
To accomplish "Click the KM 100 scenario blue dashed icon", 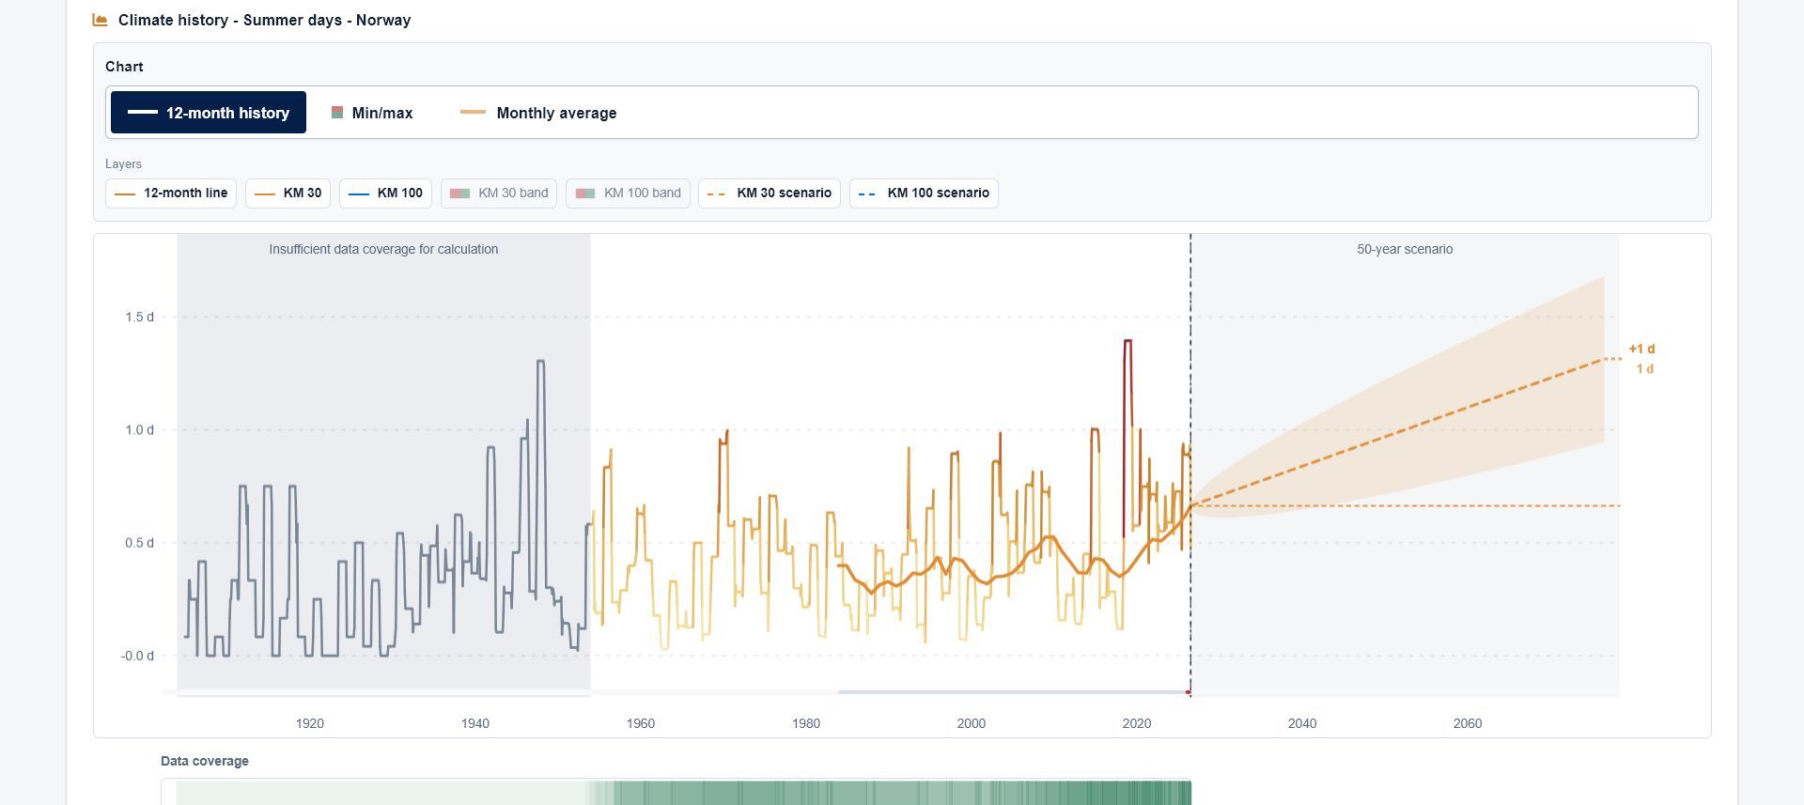I will pyautogui.click(x=867, y=194).
